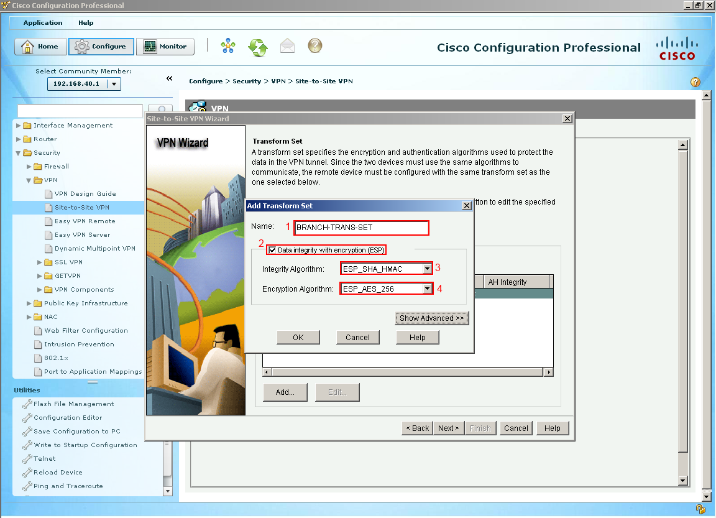Expand the NAC folder
The height and width of the screenshot is (518, 716).
click(29, 317)
